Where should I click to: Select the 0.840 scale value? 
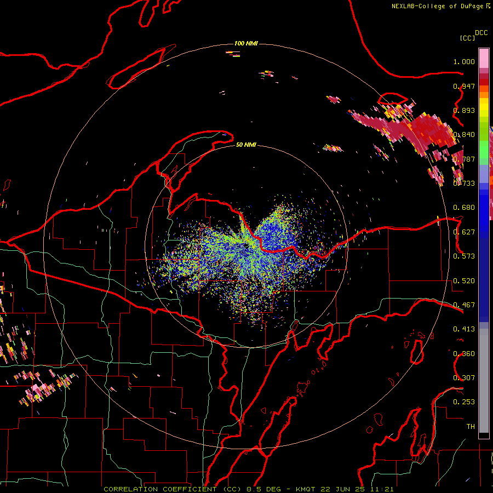coord(464,135)
